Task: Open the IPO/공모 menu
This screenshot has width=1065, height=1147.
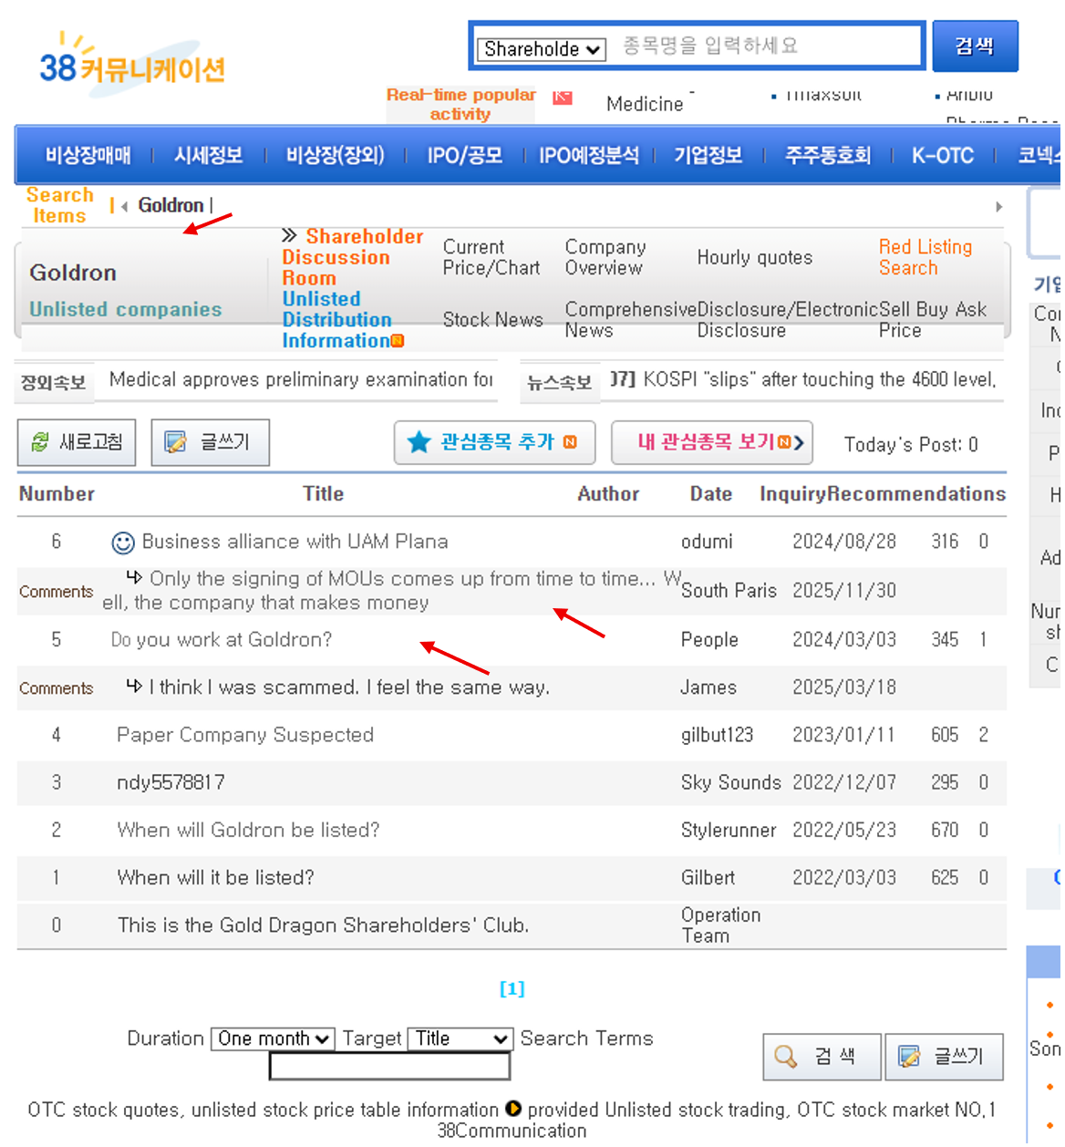Action: click(x=464, y=156)
